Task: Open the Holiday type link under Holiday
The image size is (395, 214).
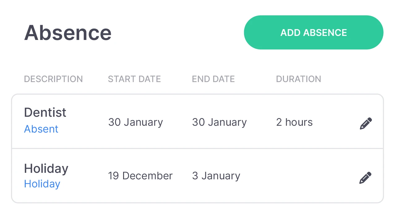Action: pos(42,184)
